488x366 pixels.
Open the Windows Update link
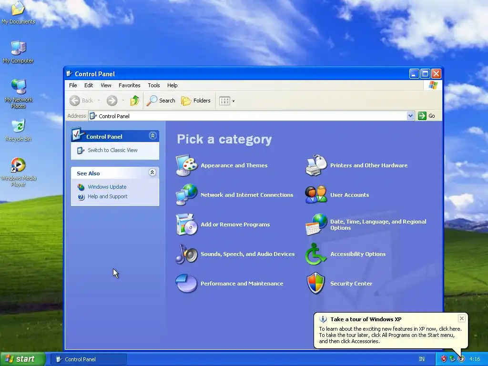coord(107,187)
